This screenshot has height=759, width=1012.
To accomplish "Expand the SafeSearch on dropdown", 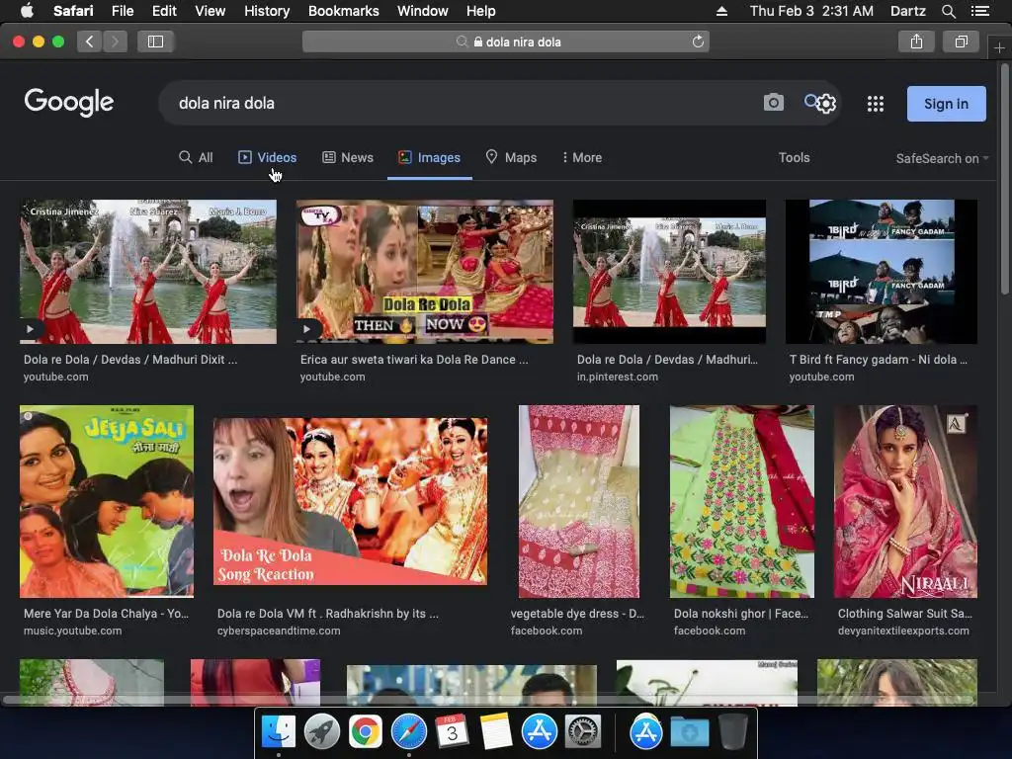I will point(942,158).
